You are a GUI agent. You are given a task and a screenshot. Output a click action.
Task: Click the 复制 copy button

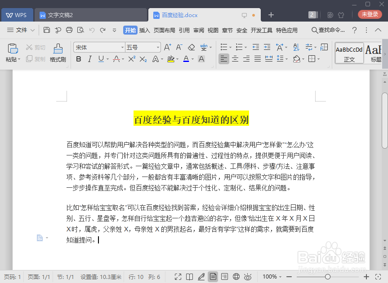[36, 59]
